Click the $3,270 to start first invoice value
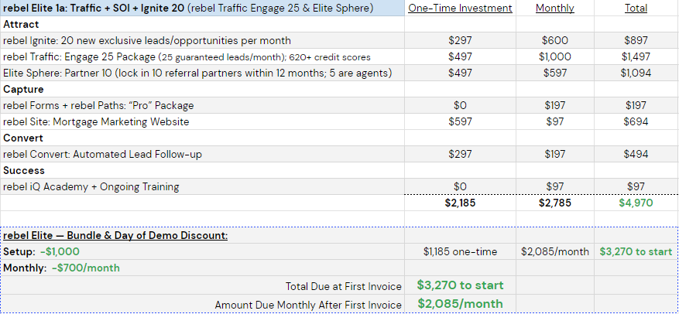This screenshot has width=679, height=314. click(x=460, y=285)
